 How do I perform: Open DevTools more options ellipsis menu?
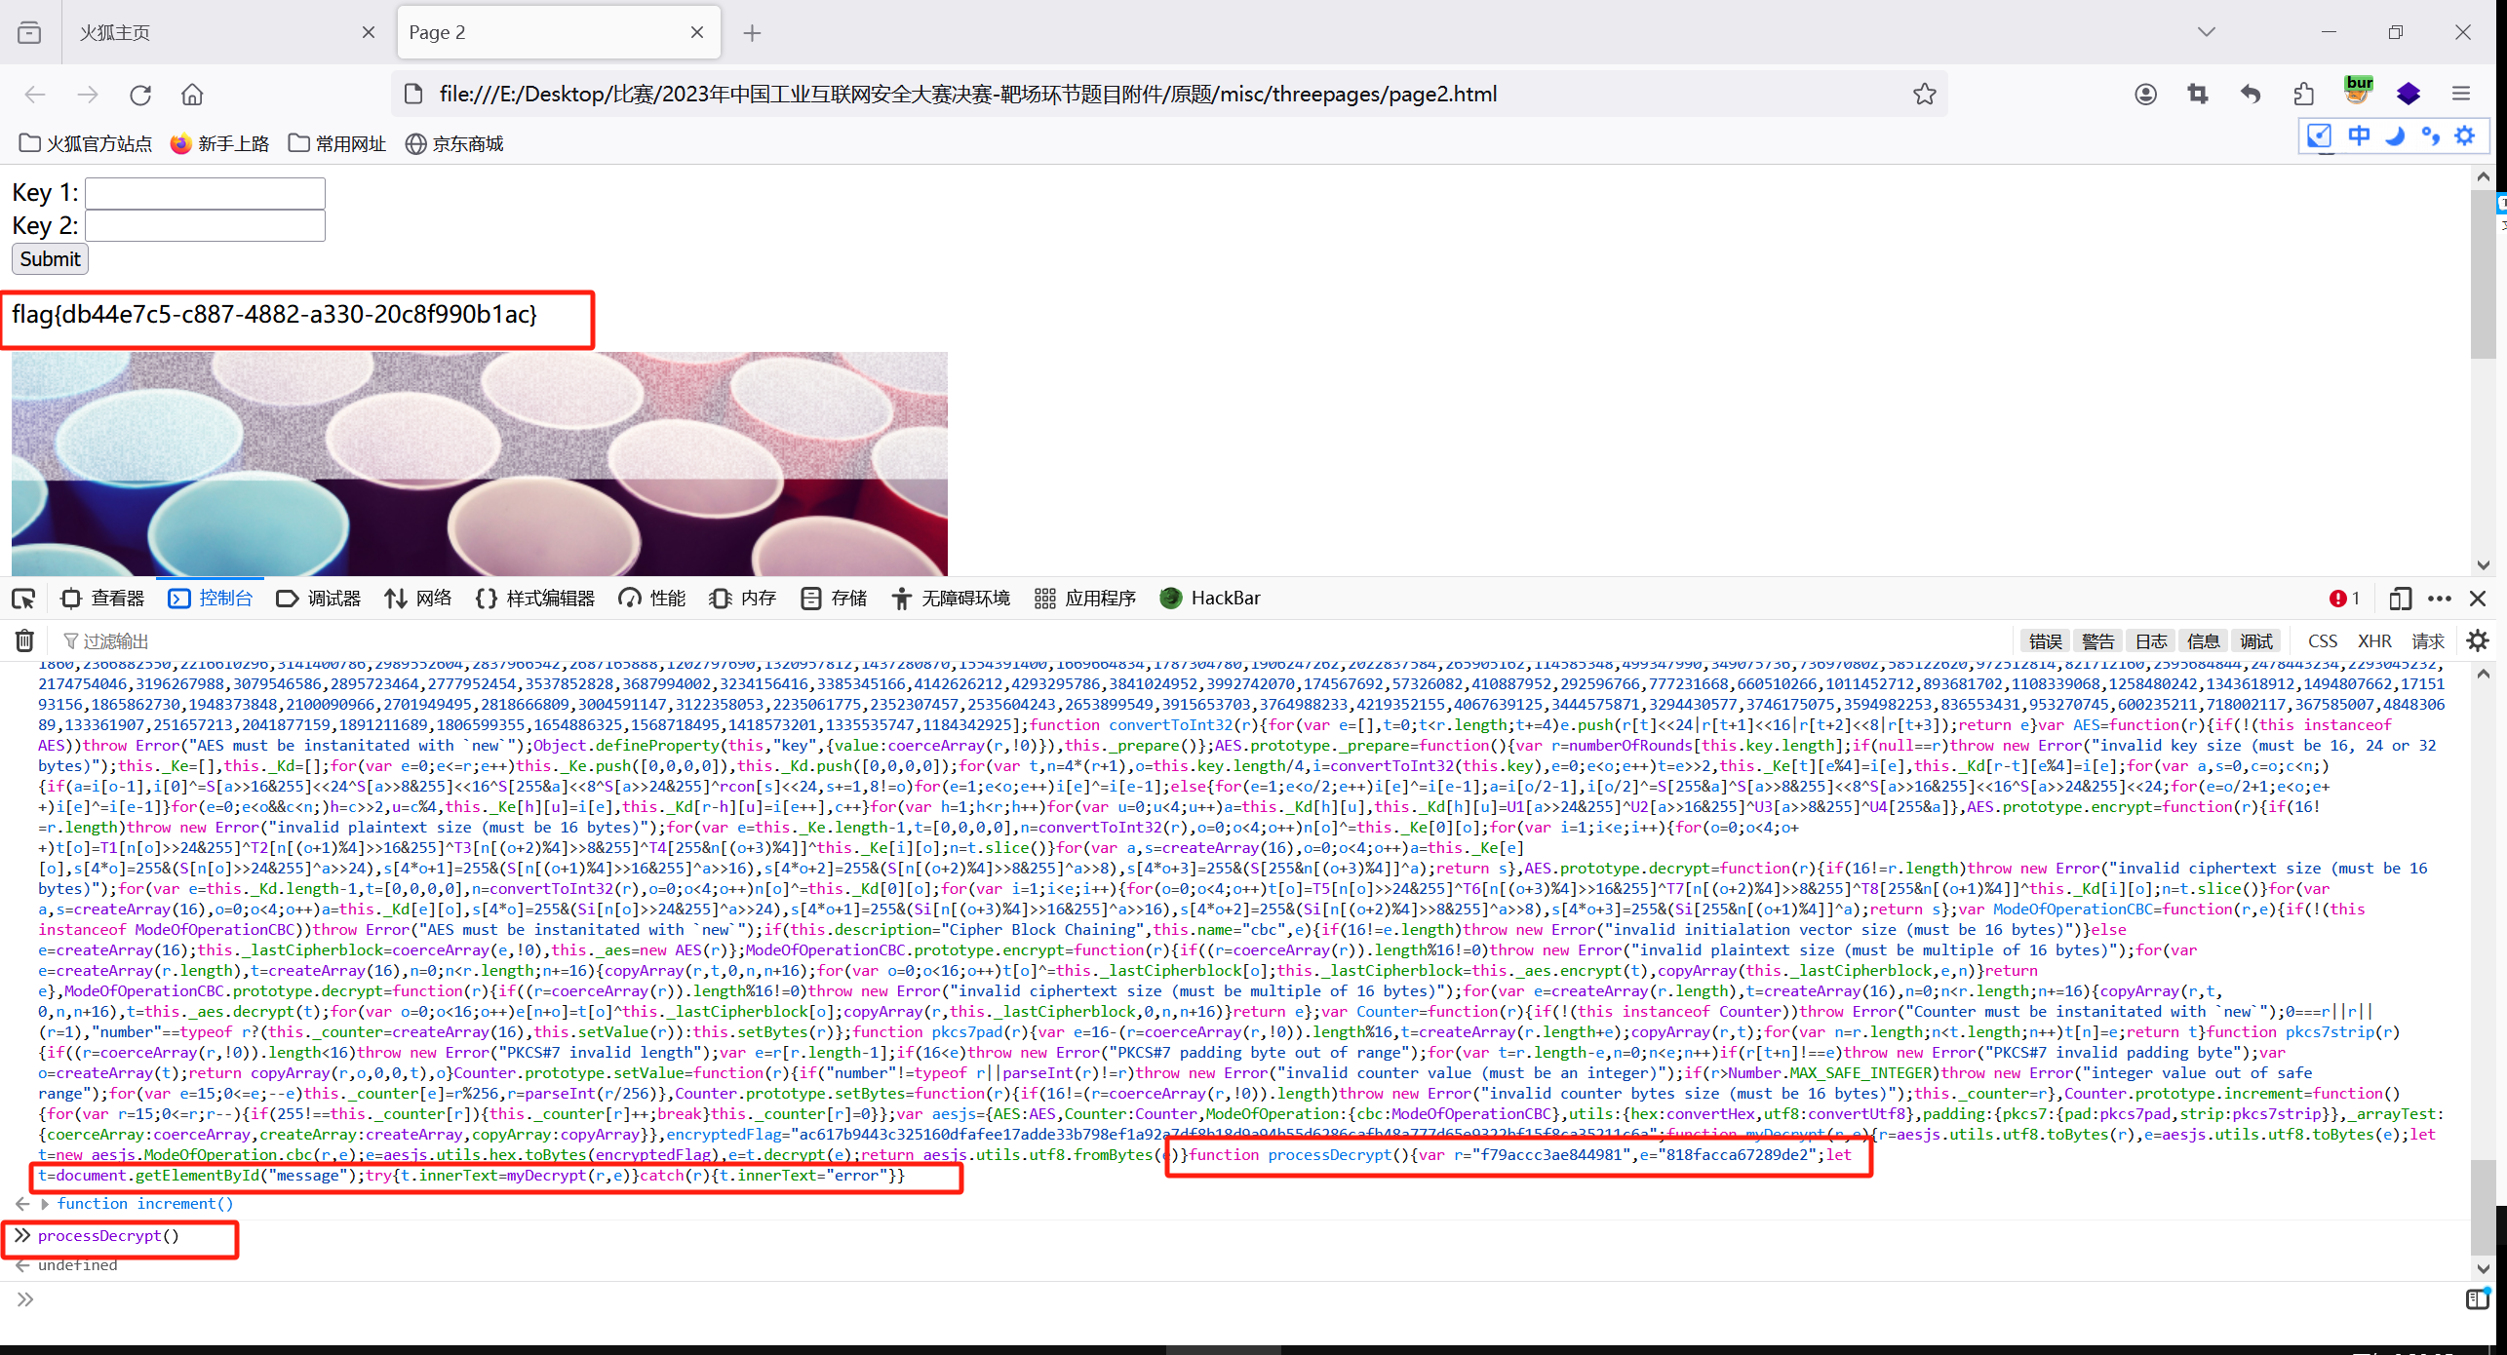(x=2440, y=599)
